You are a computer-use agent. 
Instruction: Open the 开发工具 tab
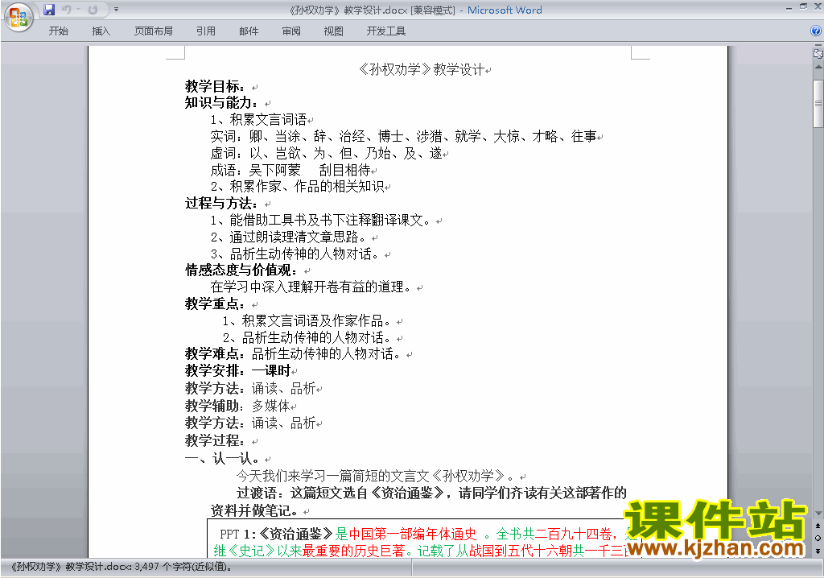(386, 31)
